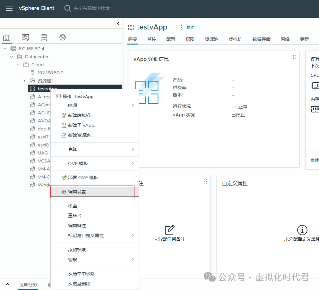Open the 数据存储 datastores tab
Screen dimensions: 319x290
[x=262, y=39]
